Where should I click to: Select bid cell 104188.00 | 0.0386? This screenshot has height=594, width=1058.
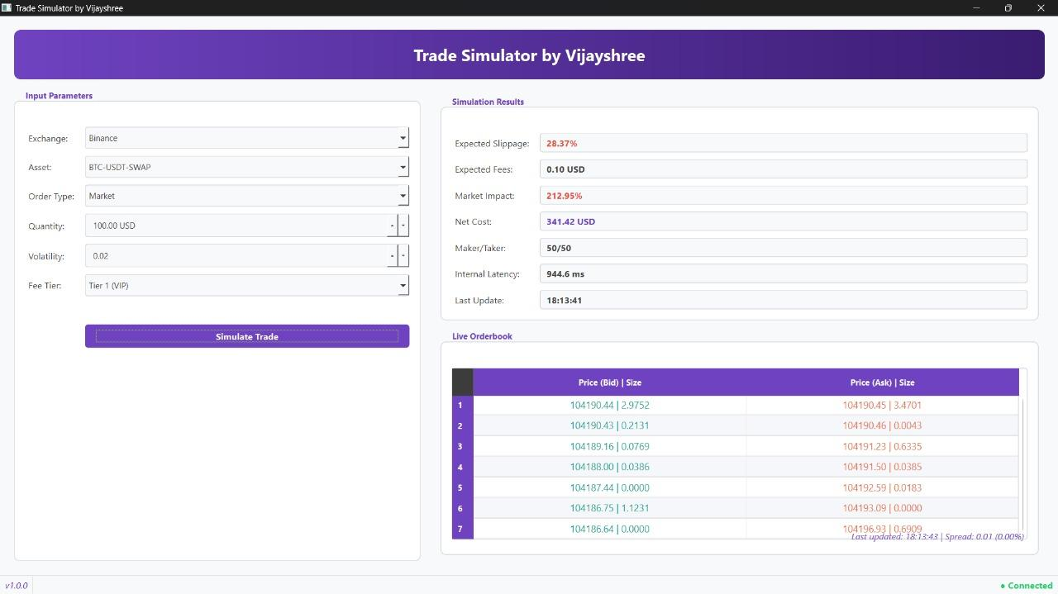click(x=610, y=468)
